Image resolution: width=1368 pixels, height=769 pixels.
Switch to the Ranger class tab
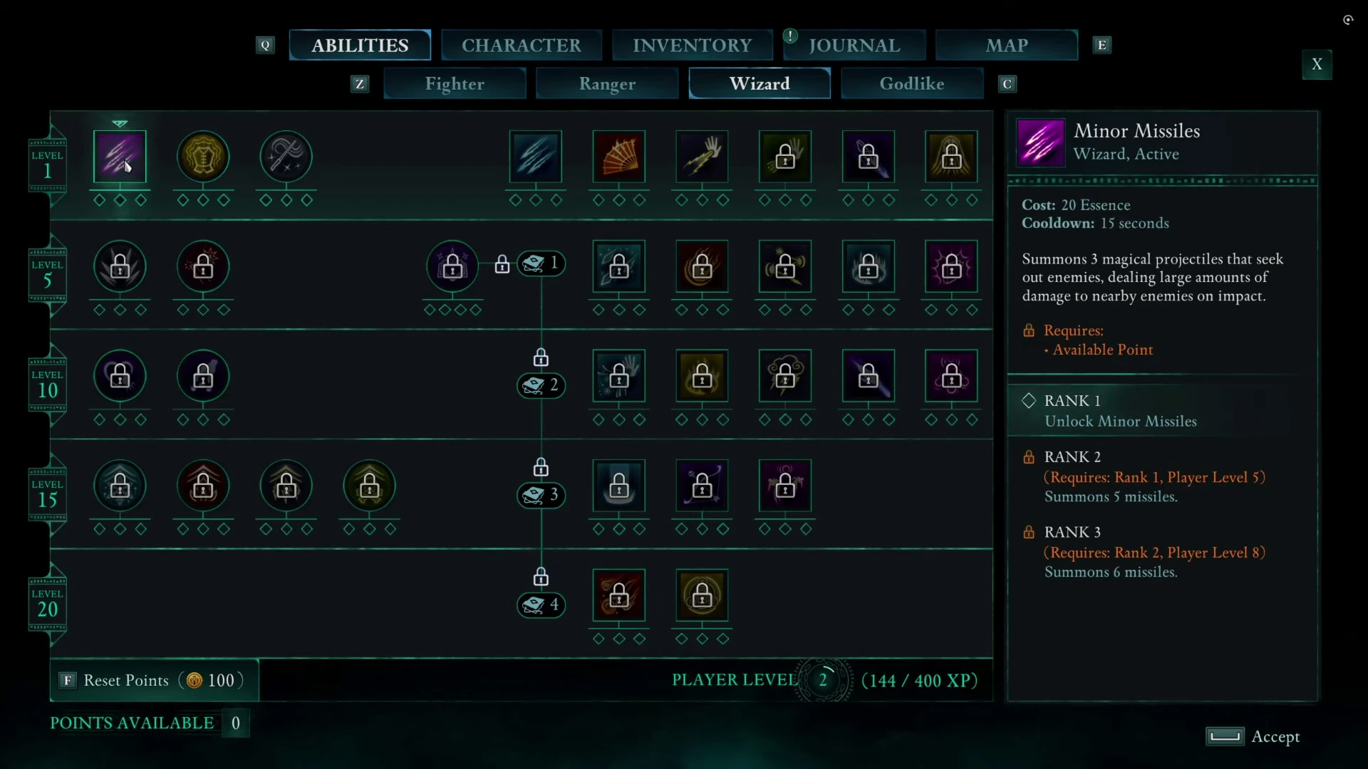607,84
